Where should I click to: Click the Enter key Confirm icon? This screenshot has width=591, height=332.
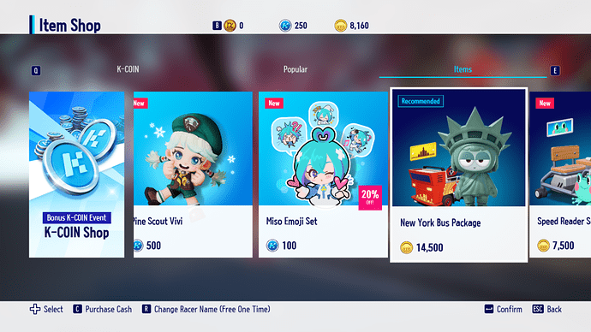(489, 309)
